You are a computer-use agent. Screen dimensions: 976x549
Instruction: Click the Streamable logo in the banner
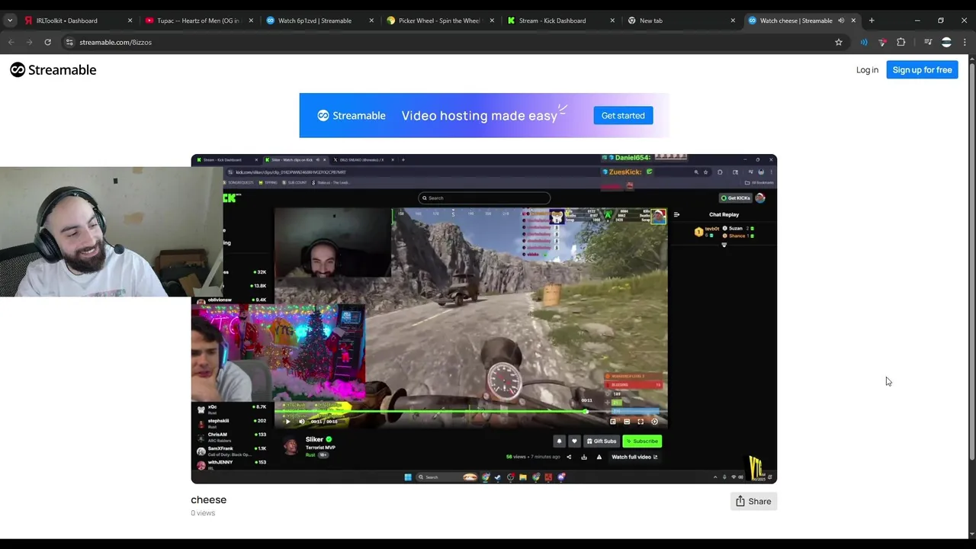(x=352, y=116)
